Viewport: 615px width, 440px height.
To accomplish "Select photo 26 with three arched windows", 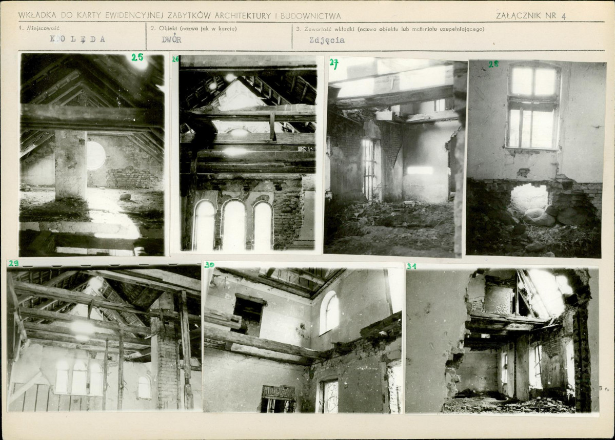I will [x=248, y=153].
